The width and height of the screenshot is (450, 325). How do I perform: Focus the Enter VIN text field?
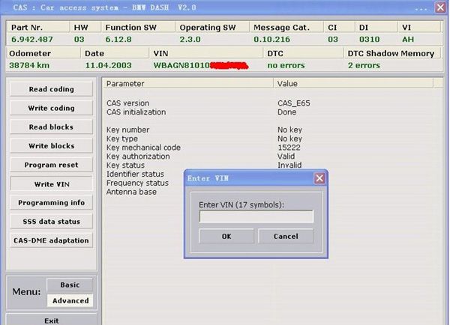[x=256, y=216]
